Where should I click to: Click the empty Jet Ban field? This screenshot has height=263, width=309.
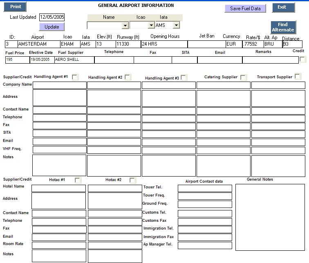point(207,44)
